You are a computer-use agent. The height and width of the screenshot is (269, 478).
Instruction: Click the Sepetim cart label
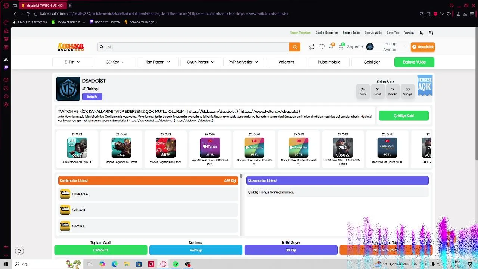tap(355, 47)
